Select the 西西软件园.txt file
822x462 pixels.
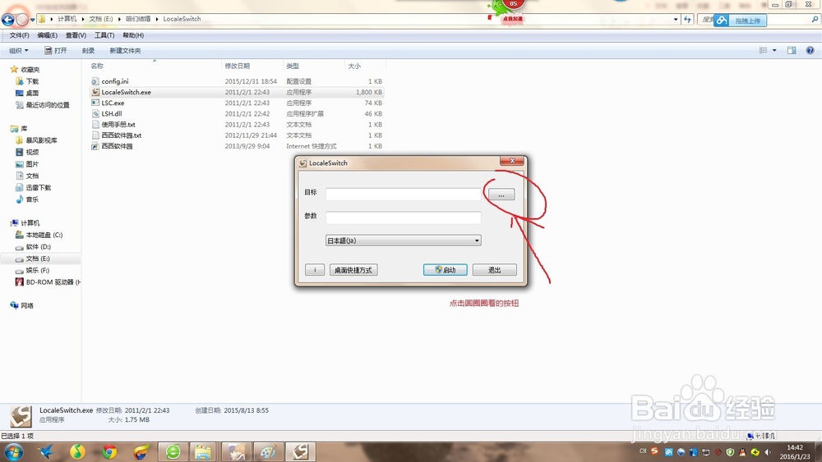tap(121, 135)
